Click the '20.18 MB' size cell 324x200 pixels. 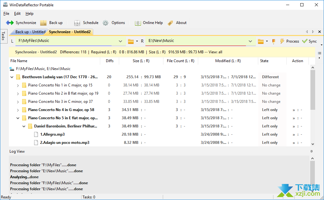click(x=130, y=134)
